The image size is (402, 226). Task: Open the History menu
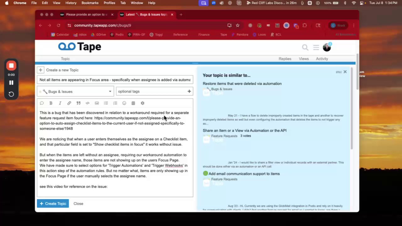71,3
